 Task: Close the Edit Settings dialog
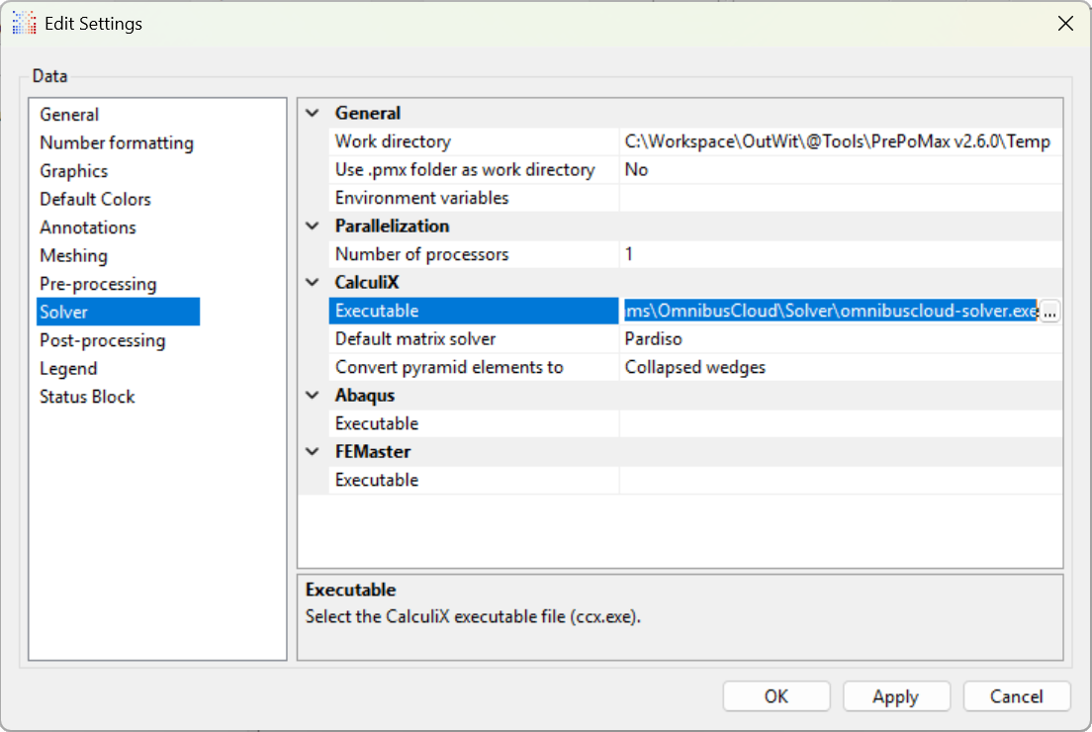pyautogui.click(x=1065, y=23)
